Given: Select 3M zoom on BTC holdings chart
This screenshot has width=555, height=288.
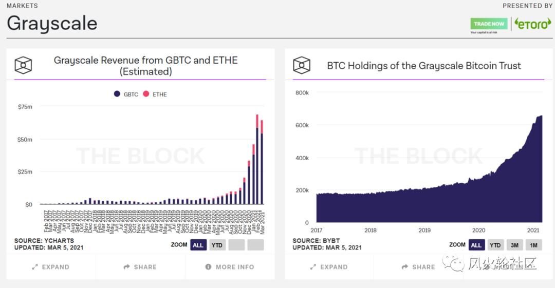Looking at the screenshot, I should pyautogui.click(x=514, y=245).
